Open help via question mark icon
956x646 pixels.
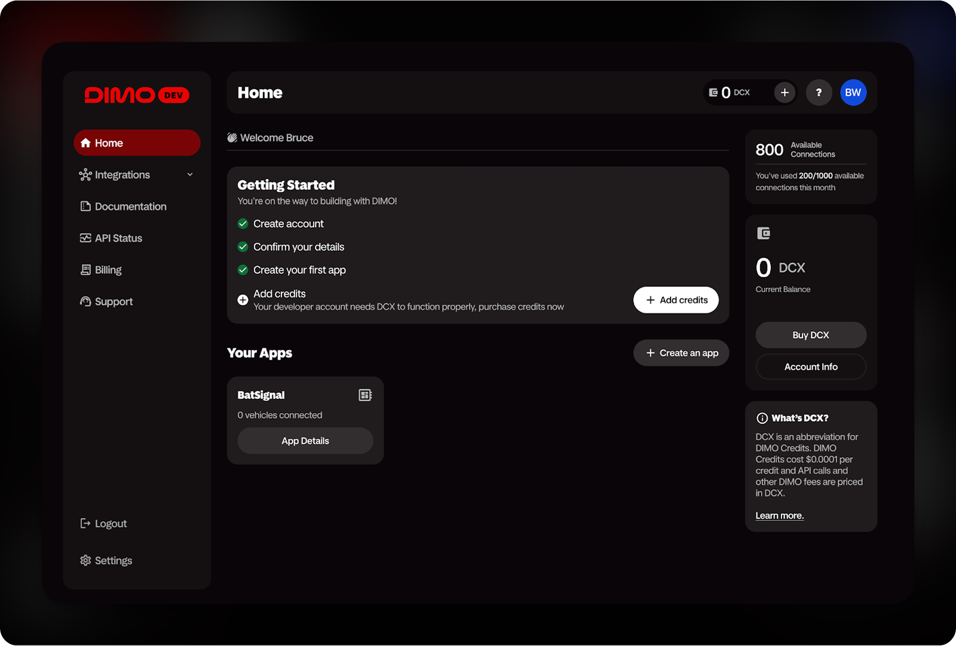coord(819,93)
